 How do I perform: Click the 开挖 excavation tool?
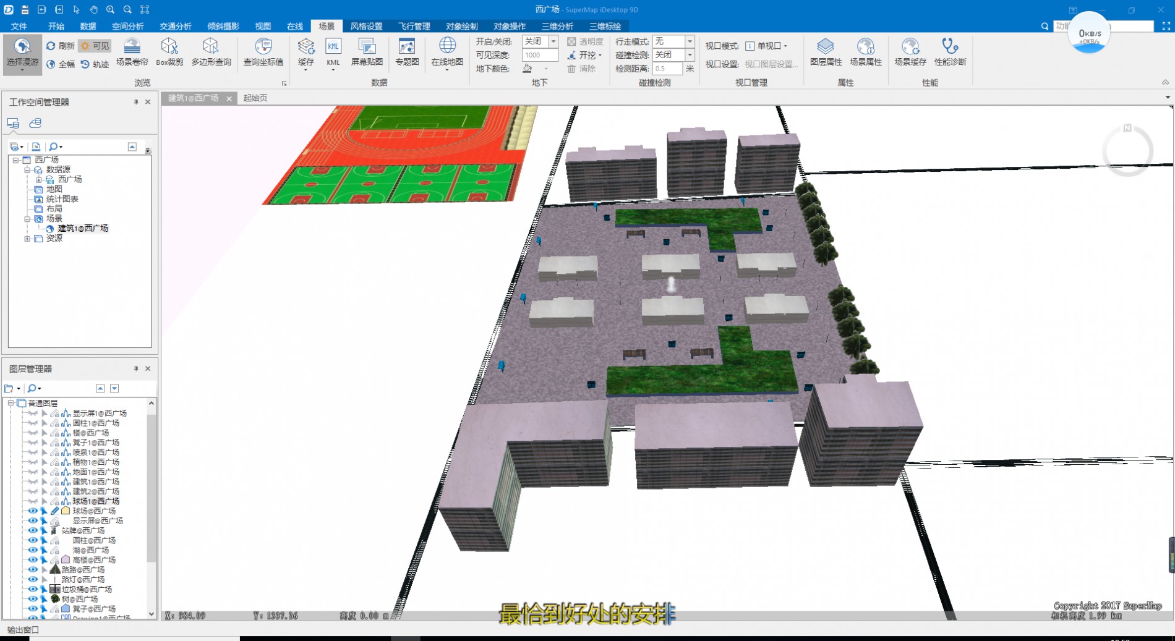(584, 55)
